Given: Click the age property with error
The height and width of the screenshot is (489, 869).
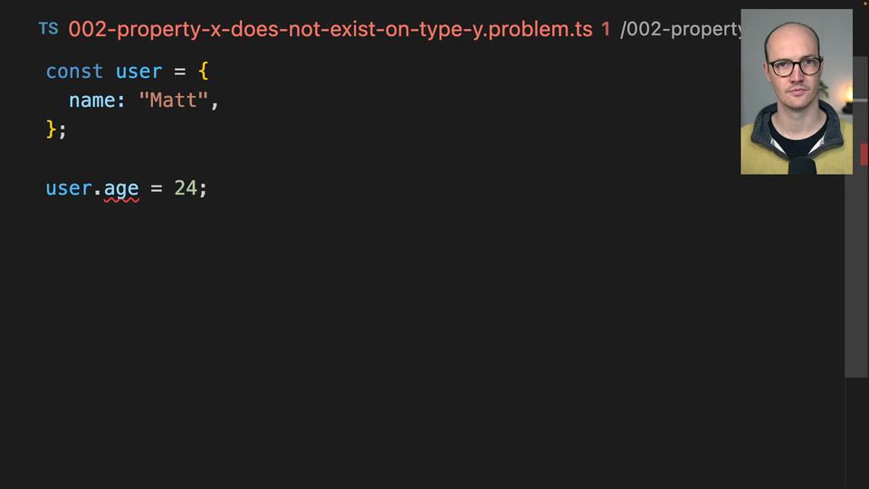Looking at the screenshot, I should tap(121, 188).
